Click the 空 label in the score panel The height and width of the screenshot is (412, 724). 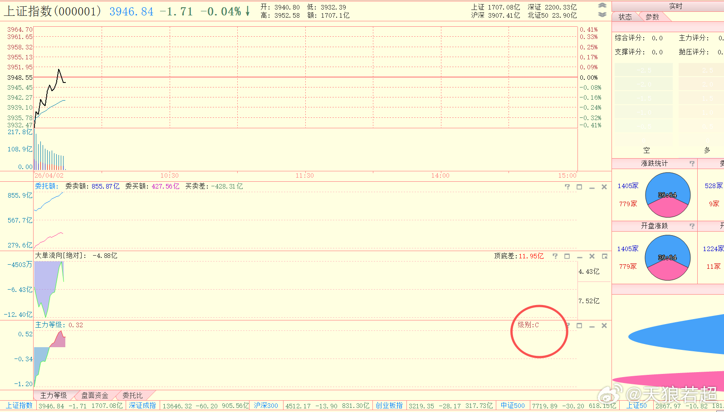click(x=646, y=150)
